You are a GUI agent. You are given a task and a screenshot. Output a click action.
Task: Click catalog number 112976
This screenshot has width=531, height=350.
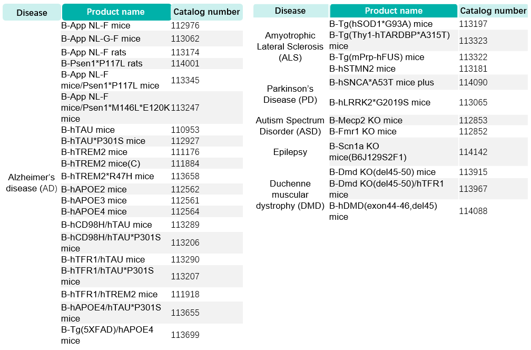tap(185, 25)
